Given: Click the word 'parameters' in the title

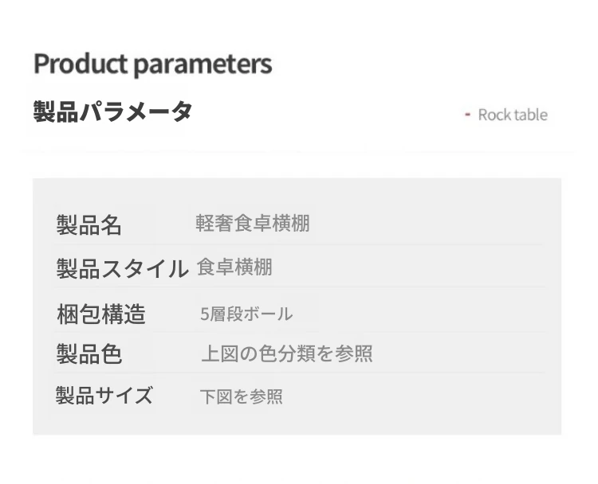Looking at the screenshot, I should coord(203,65).
